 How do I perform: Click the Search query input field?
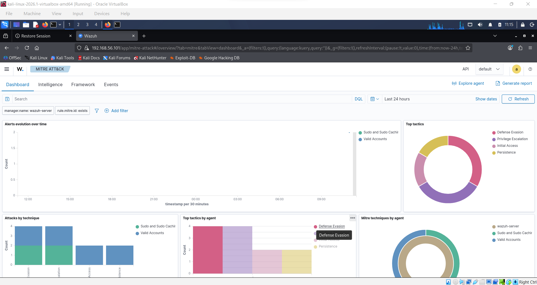click(182, 99)
